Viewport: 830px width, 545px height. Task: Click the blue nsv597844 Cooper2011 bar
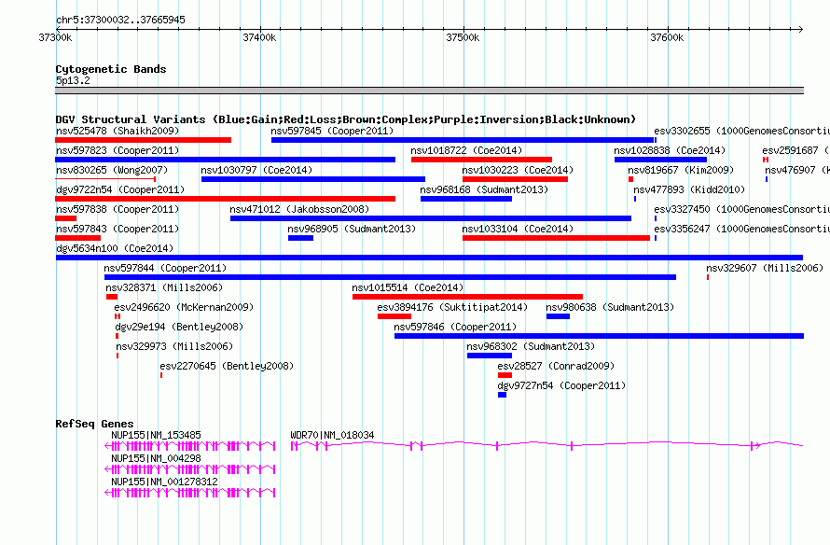click(390, 277)
